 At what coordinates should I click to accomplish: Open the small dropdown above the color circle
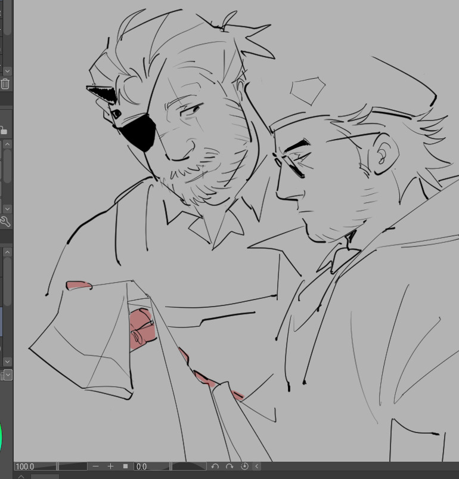(7, 375)
